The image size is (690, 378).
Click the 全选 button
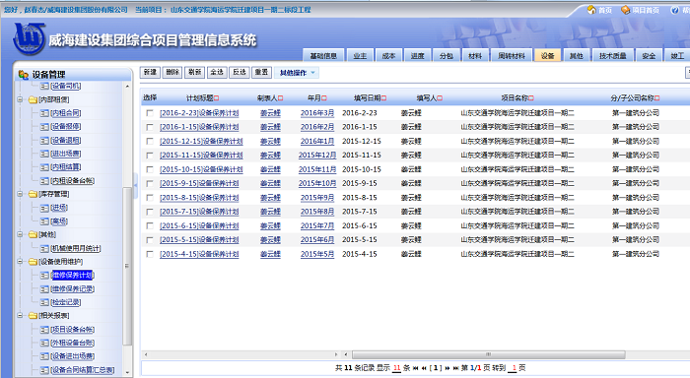pyautogui.click(x=217, y=73)
